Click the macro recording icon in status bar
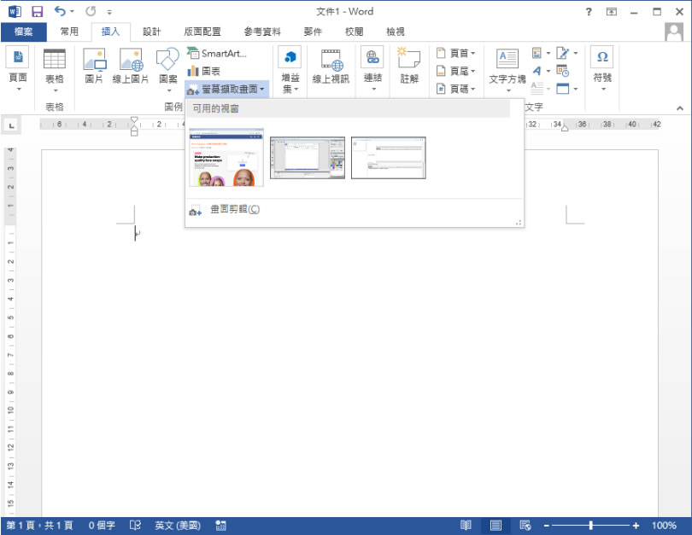Viewport: 692px width, 535px height. 220,526
